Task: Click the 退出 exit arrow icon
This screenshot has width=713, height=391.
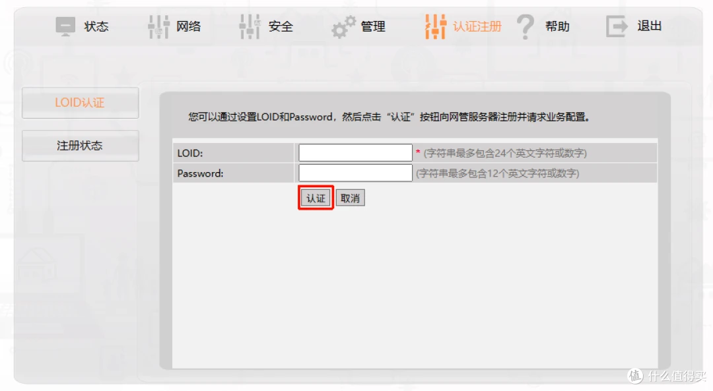Action: [617, 26]
